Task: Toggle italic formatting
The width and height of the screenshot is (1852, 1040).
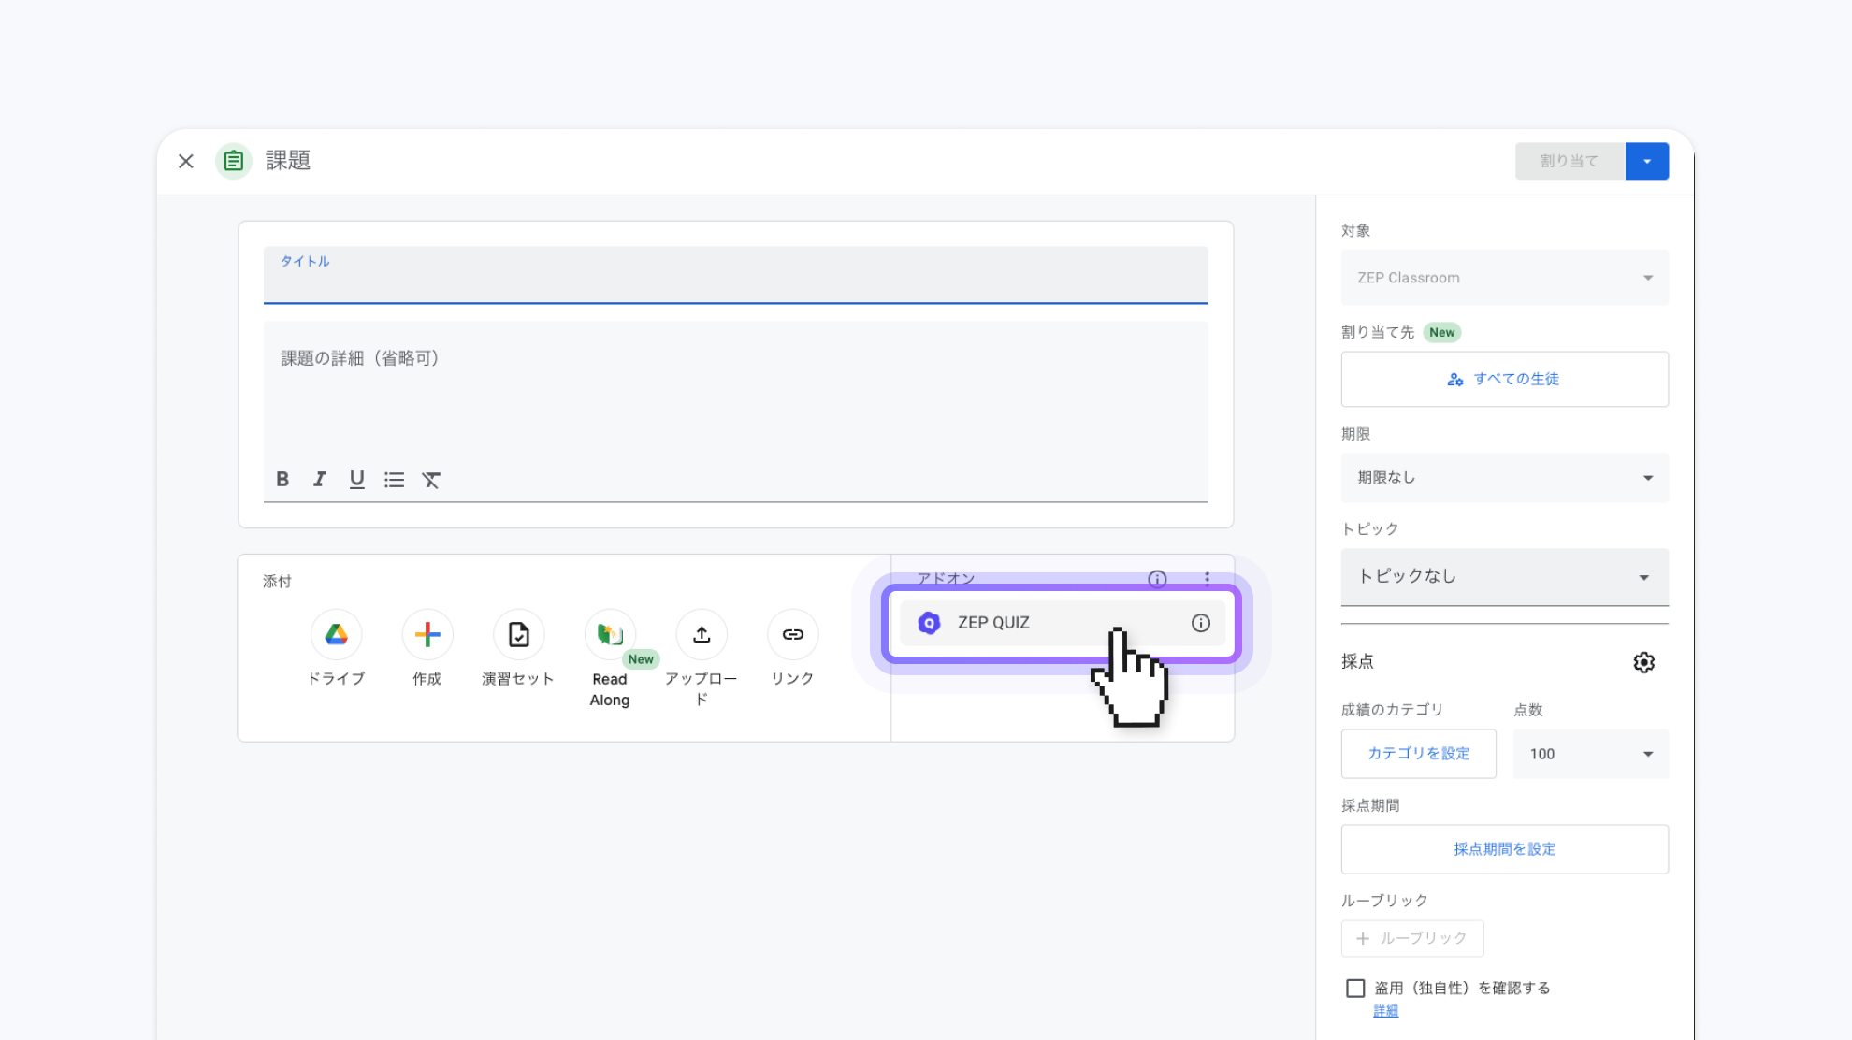Action: pyautogui.click(x=320, y=479)
